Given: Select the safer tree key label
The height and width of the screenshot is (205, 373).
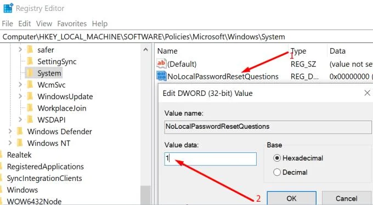Looking at the screenshot, I should point(46,50).
